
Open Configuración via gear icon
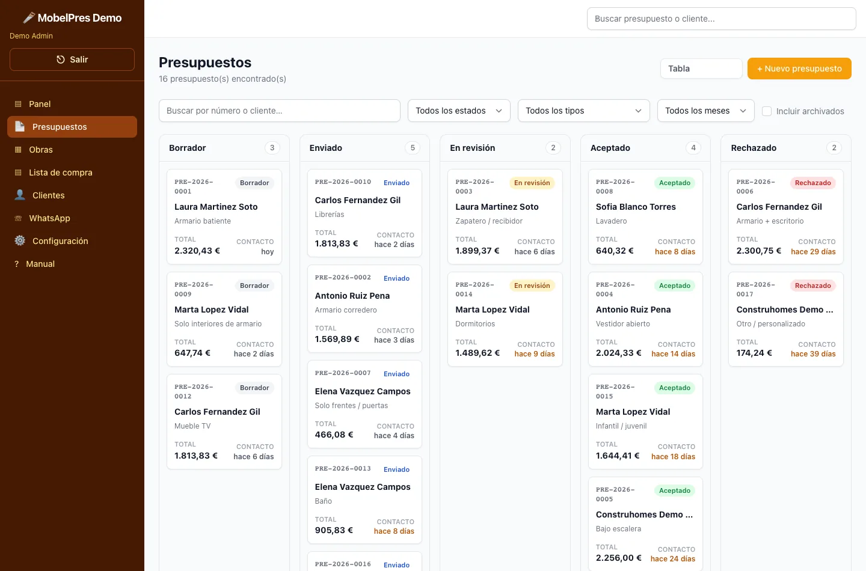pos(20,241)
